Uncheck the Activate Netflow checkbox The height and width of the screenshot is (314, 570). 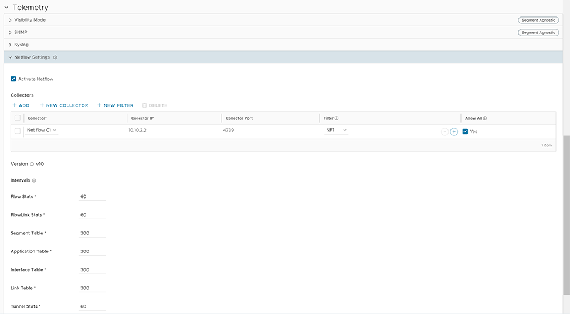click(13, 79)
